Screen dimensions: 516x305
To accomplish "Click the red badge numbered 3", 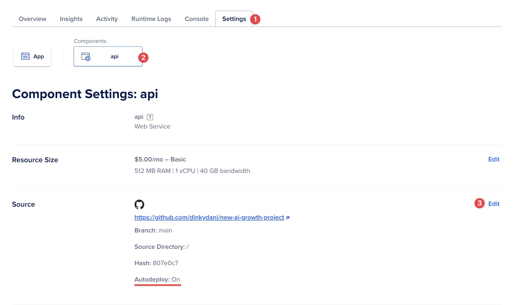I will [x=480, y=203].
